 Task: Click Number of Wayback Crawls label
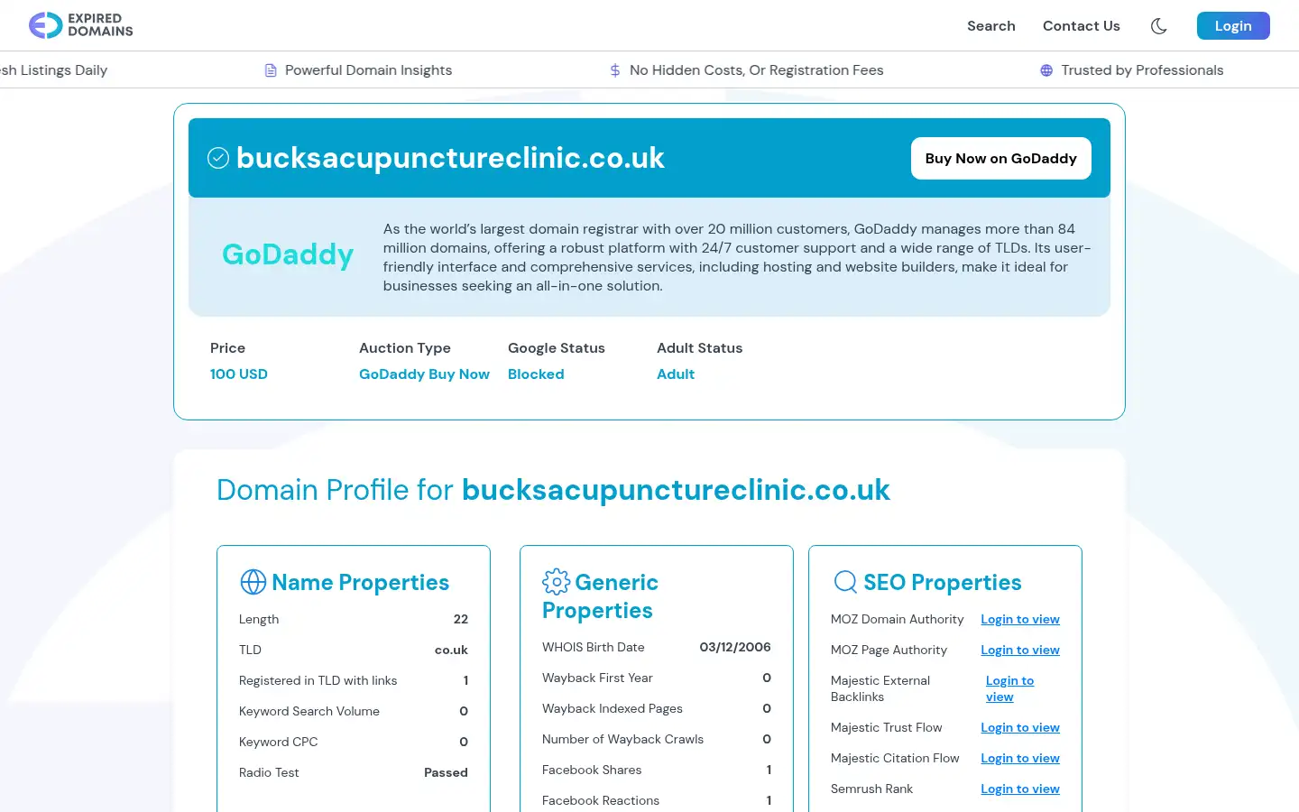(622, 739)
